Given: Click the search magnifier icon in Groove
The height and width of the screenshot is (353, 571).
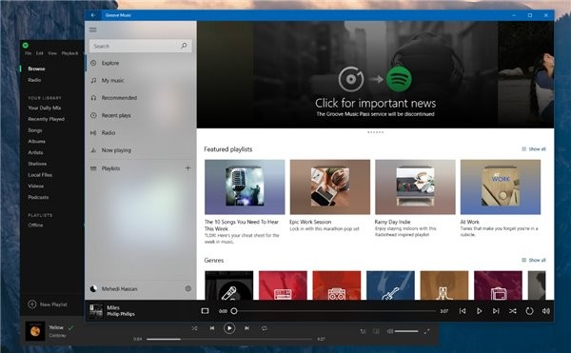Looking at the screenshot, I should pyautogui.click(x=184, y=46).
